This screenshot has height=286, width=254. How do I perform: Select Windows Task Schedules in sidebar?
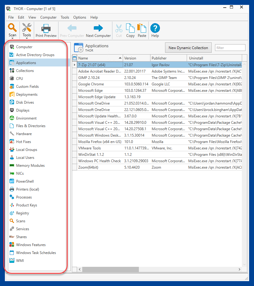(x=36, y=253)
